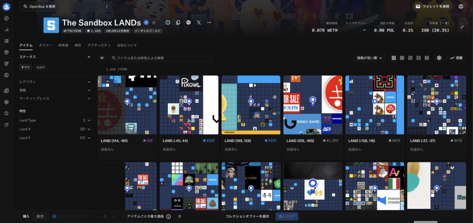The image size is (473, 223).
Task: Open the resources library icon in sidebar
Action: tap(6, 90)
